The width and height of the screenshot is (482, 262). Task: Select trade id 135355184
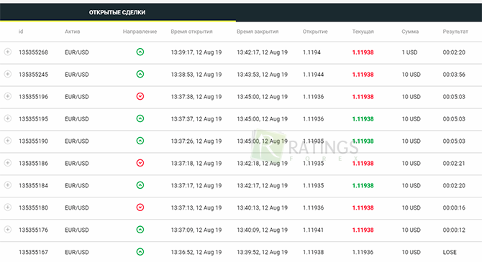tap(34, 186)
